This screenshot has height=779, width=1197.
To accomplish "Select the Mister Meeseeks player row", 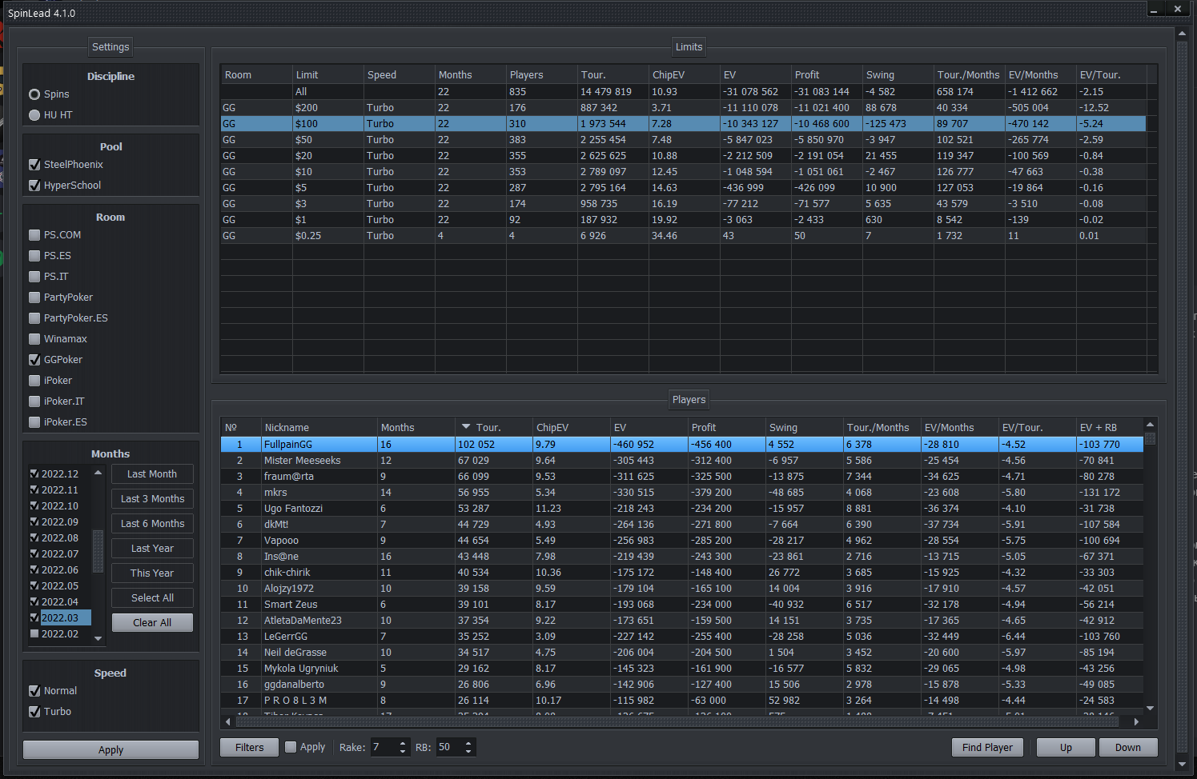I will click(x=302, y=461).
